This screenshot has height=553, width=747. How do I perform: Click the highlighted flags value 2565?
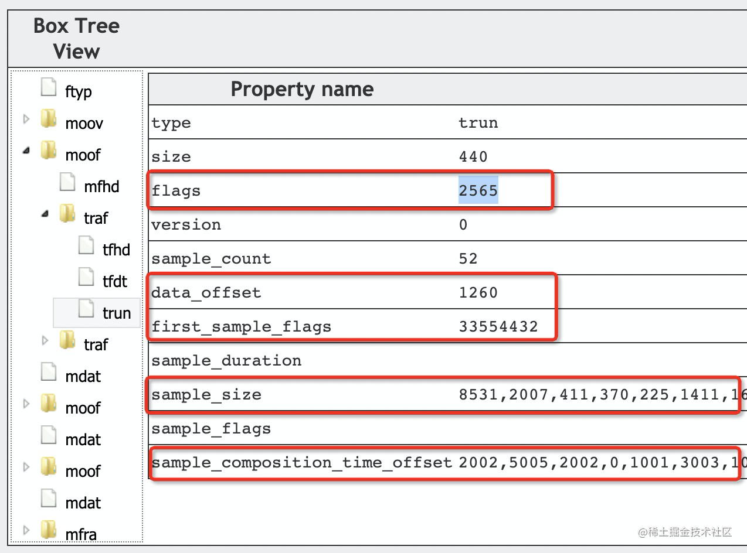(478, 190)
